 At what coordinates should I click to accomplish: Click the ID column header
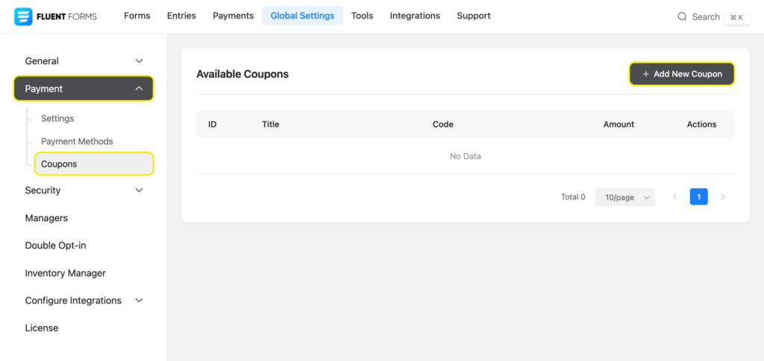(213, 124)
